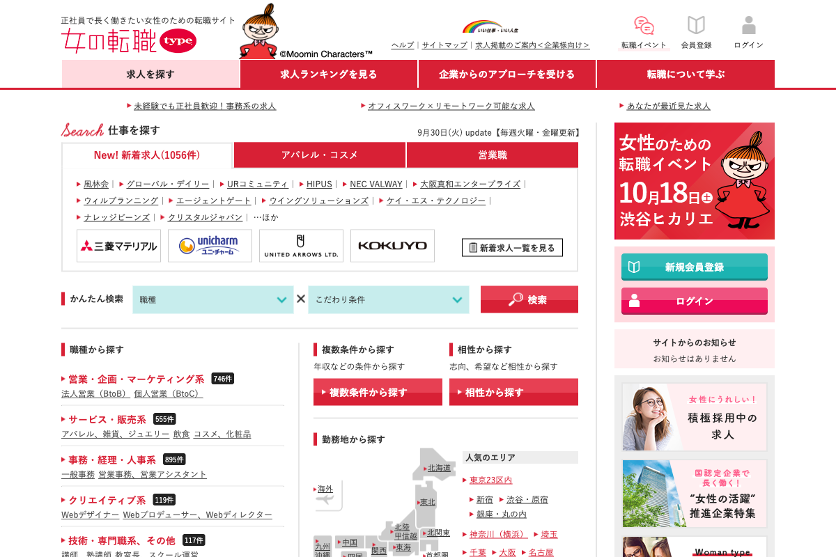The height and width of the screenshot is (557, 836).
Task: Open the 複数条件から探す button
Action: tap(378, 392)
